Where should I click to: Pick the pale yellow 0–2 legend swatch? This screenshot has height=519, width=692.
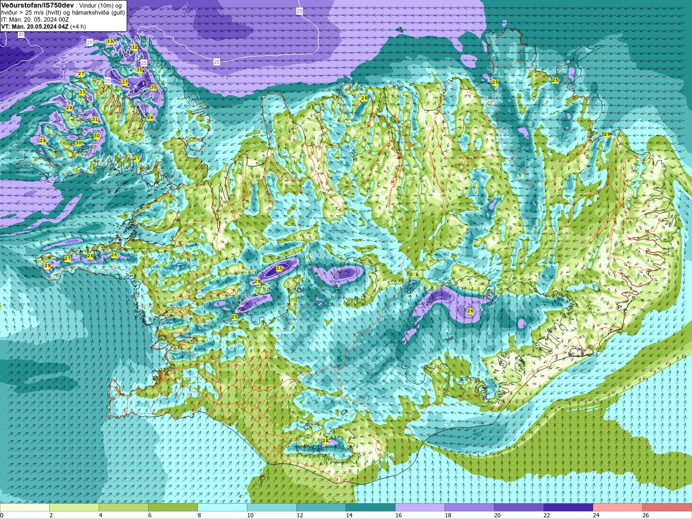coord(25,508)
